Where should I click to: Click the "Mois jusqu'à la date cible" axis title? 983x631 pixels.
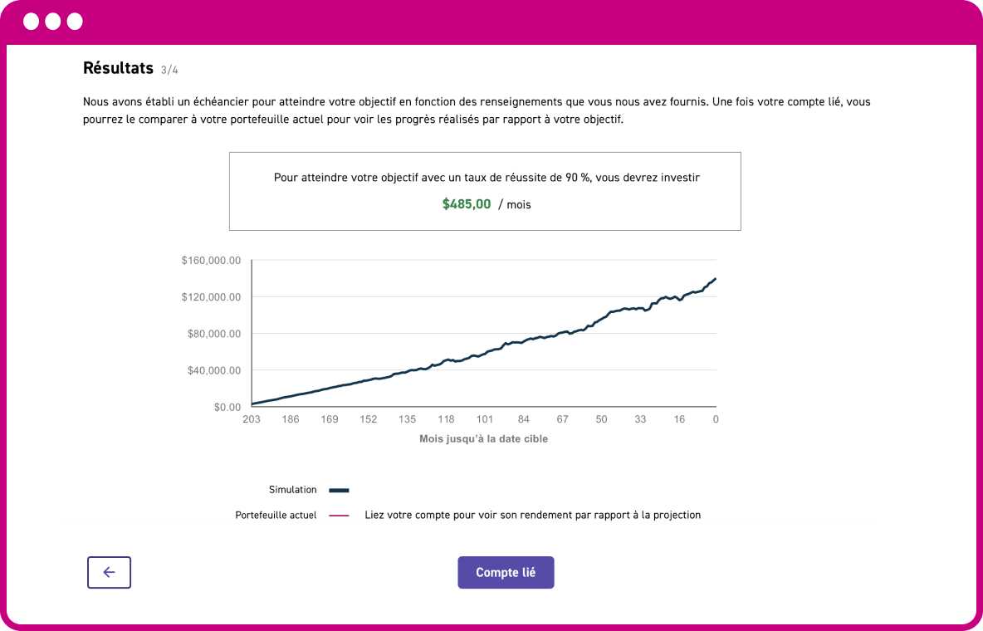483,438
